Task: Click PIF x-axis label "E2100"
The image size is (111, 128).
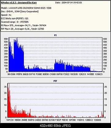Action: pos(52,120)
